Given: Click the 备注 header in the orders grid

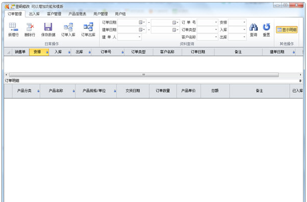Looking at the screenshot, I should [238, 52].
